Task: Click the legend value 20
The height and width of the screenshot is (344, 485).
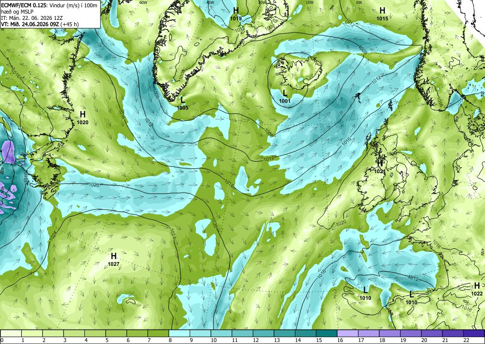Action: [423, 340]
